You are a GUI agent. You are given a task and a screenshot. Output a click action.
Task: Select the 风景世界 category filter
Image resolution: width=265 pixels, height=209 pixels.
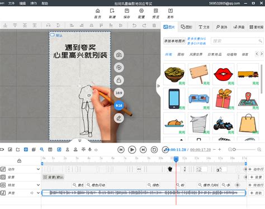tap(196, 54)
